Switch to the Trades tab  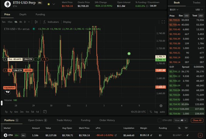point(197,3)
